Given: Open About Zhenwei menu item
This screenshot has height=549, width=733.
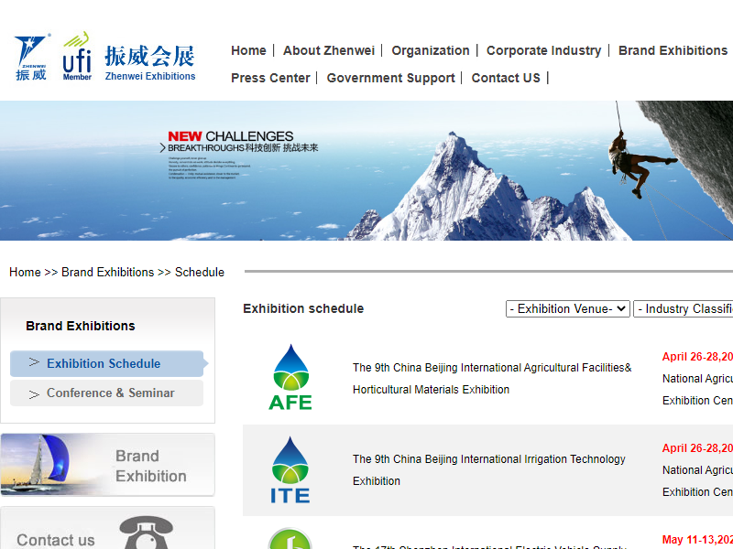Looking at the screenshot, I should [329, 50].
